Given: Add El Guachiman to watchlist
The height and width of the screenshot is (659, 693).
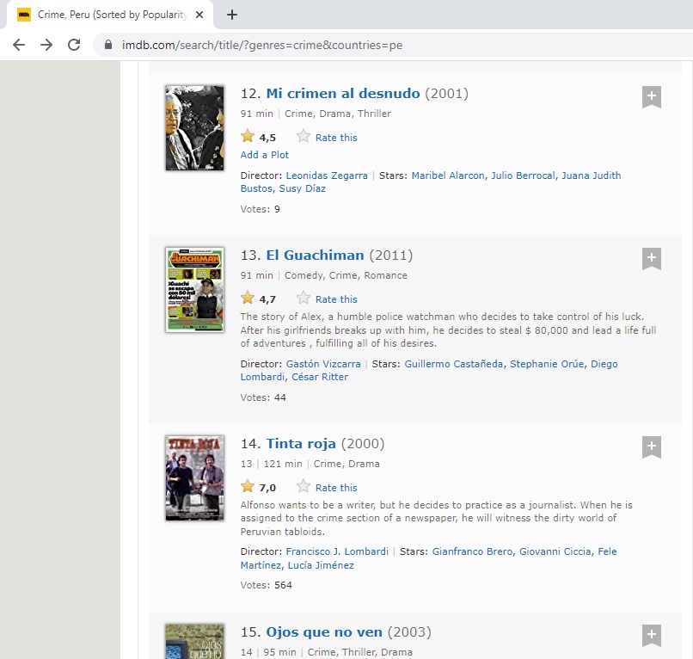Looking at the screenshot, I should (652, 259).
